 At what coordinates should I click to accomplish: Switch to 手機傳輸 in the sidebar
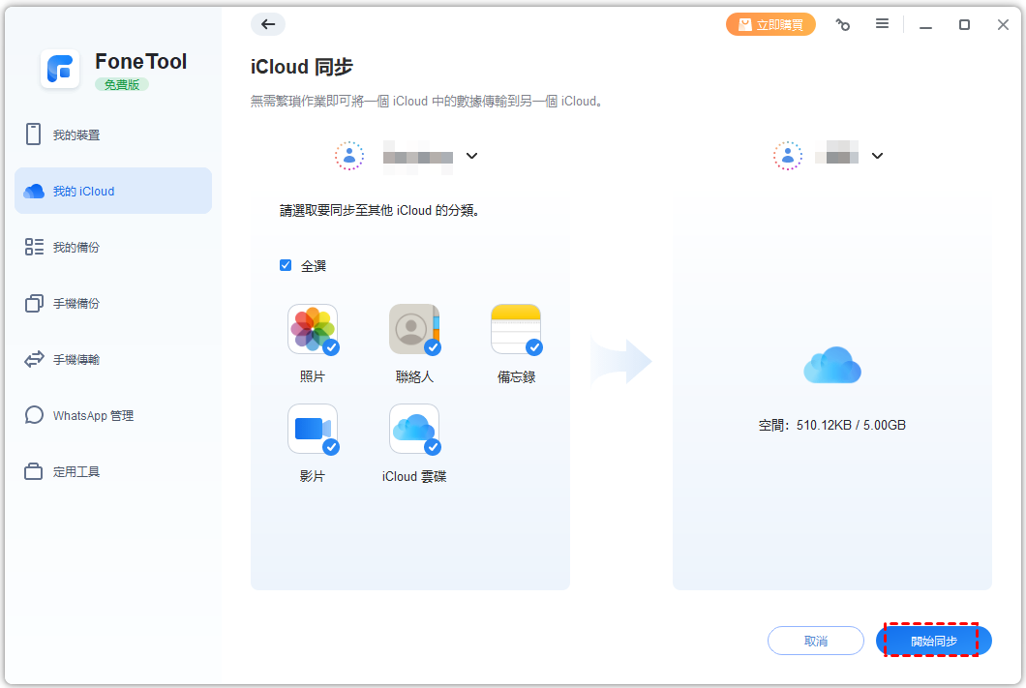[76, 360]
